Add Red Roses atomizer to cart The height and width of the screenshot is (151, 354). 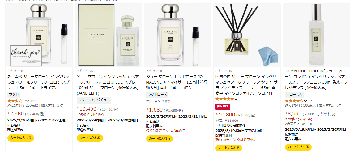point(160,139)
